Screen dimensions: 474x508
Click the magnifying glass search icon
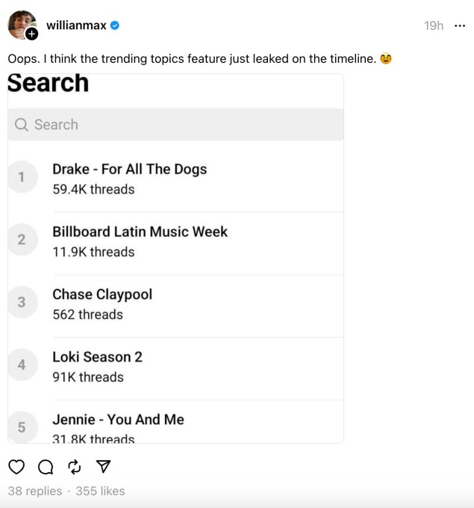pos(22,125)
